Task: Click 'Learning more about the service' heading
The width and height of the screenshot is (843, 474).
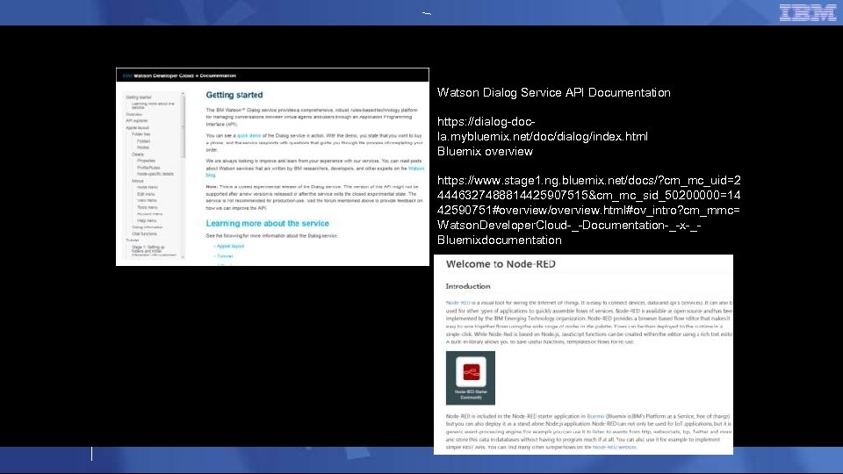Action: (267, 224)
